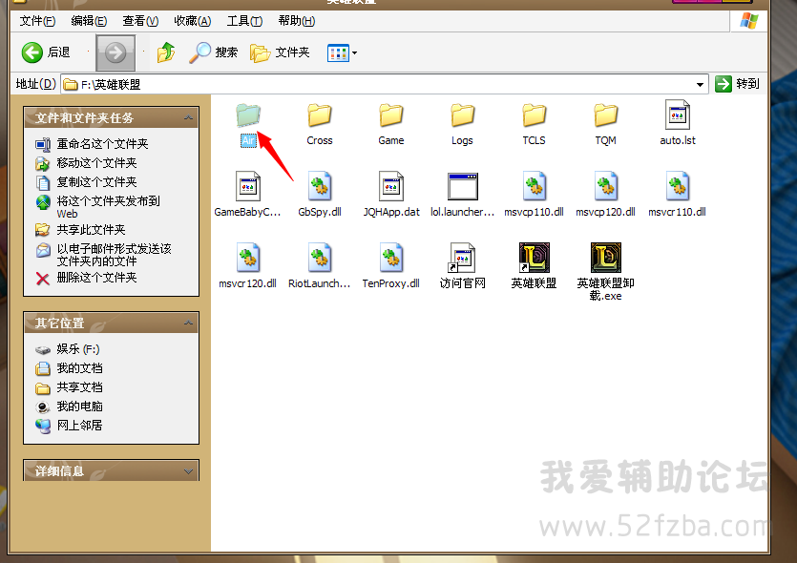Open the 查看(V) menu
Image resolution: width=797 pixels, height=563 pixels.
(140, 21)
